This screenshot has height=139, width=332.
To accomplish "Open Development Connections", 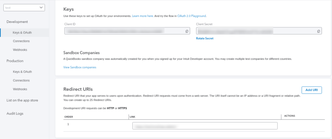I will click(21, 41).
